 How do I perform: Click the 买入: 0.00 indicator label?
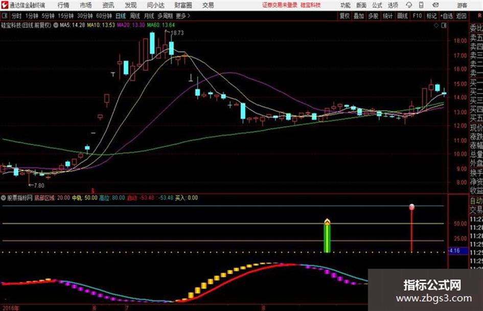coord(187,198)
